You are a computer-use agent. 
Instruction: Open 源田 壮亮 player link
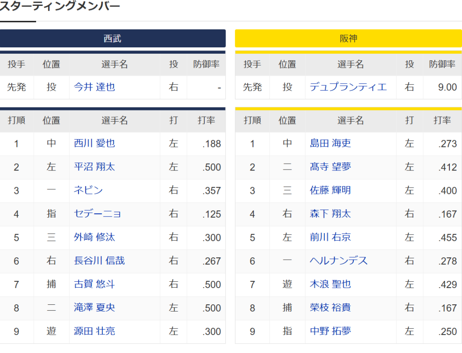click(94, 331)
